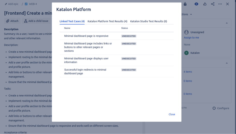The image size is (236, 134).
Task: Click the Attach paperclip button
Action: 13,21
